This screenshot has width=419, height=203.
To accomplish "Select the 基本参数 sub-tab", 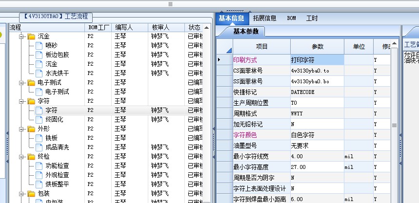I will coord(246,32).
